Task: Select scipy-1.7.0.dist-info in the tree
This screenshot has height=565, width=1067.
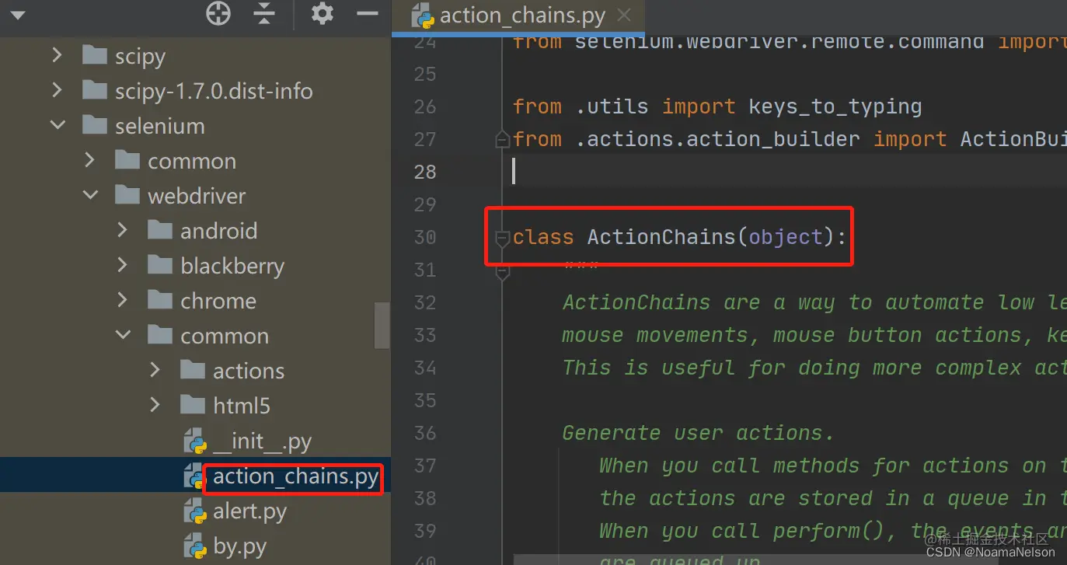Action: [x=214, y=91]
